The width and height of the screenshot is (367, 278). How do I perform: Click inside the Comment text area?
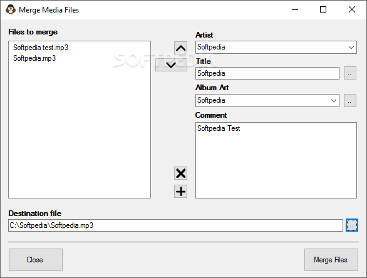(276, 160)
